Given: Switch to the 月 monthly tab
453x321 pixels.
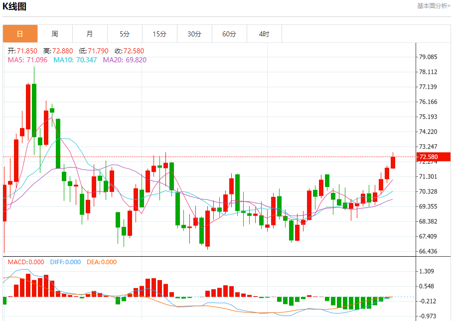Looking at the screenshot, I should (x=90, y=34).
